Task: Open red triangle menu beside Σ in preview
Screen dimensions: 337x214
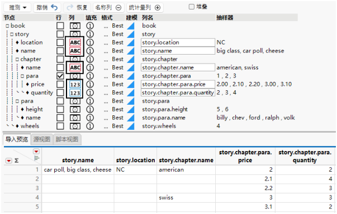Action: tap(8, 160)
